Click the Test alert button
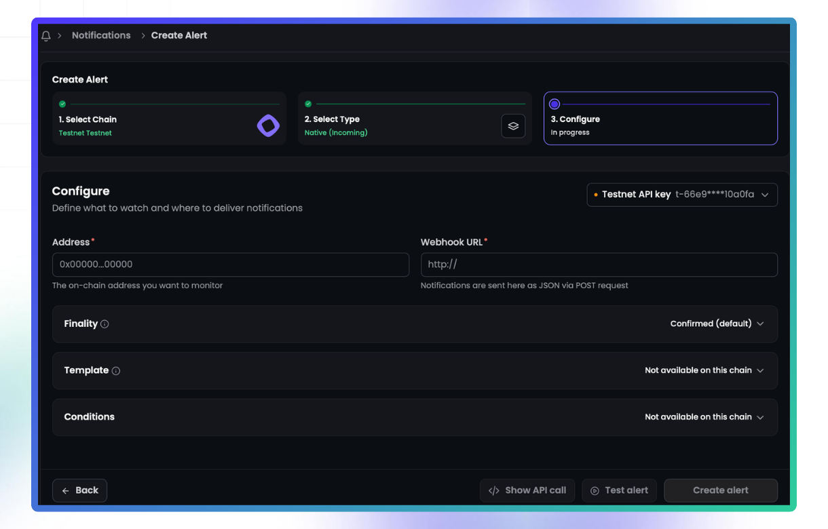The image size is (828, 529). [x=619, y=490]
